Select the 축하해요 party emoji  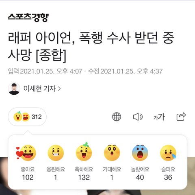tap(84, 152)
